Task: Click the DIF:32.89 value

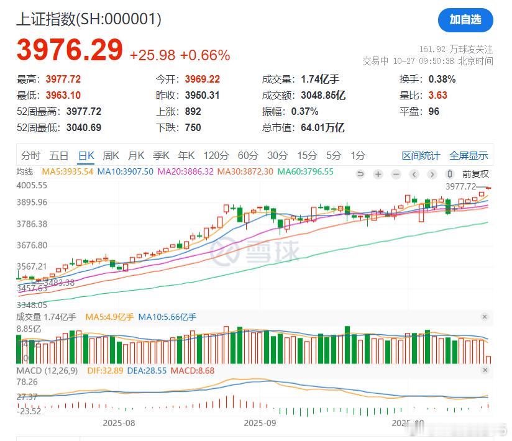Action: coord(105,371)
